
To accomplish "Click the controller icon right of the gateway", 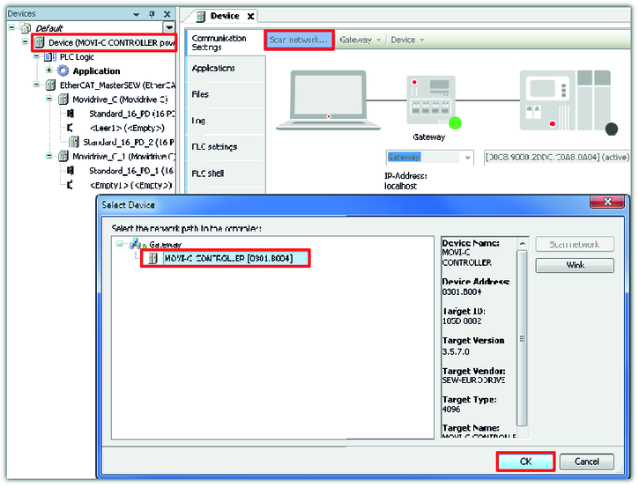I will [x=565, y=102].
